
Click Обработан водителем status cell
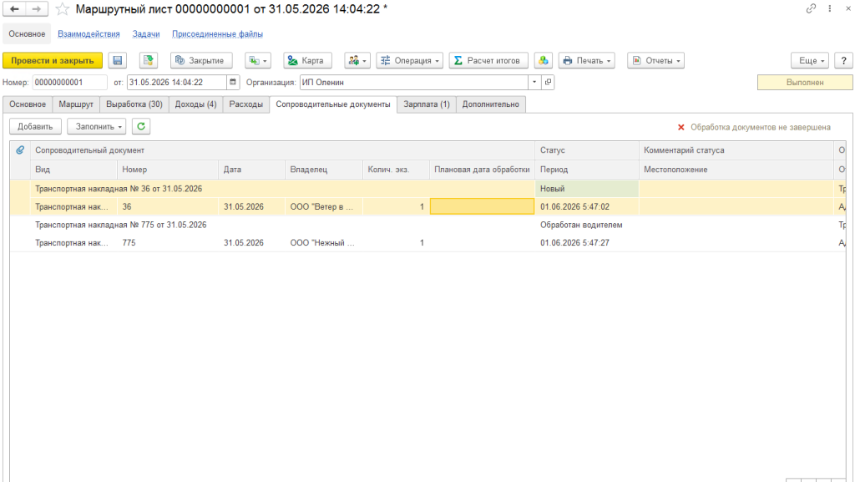(x=587, y=225)
